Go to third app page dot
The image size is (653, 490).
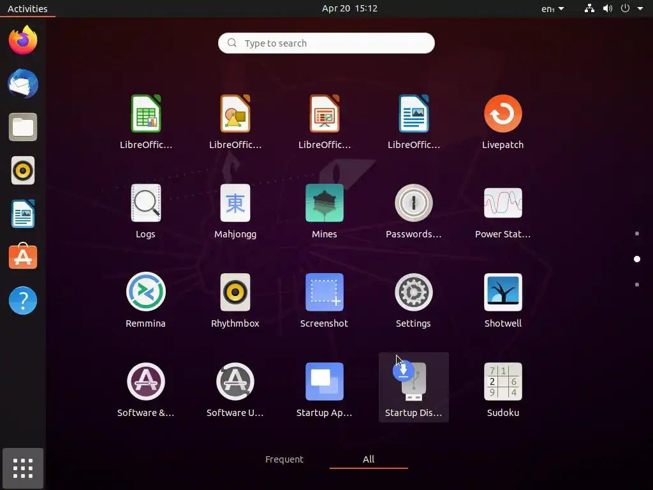(637, 285)
